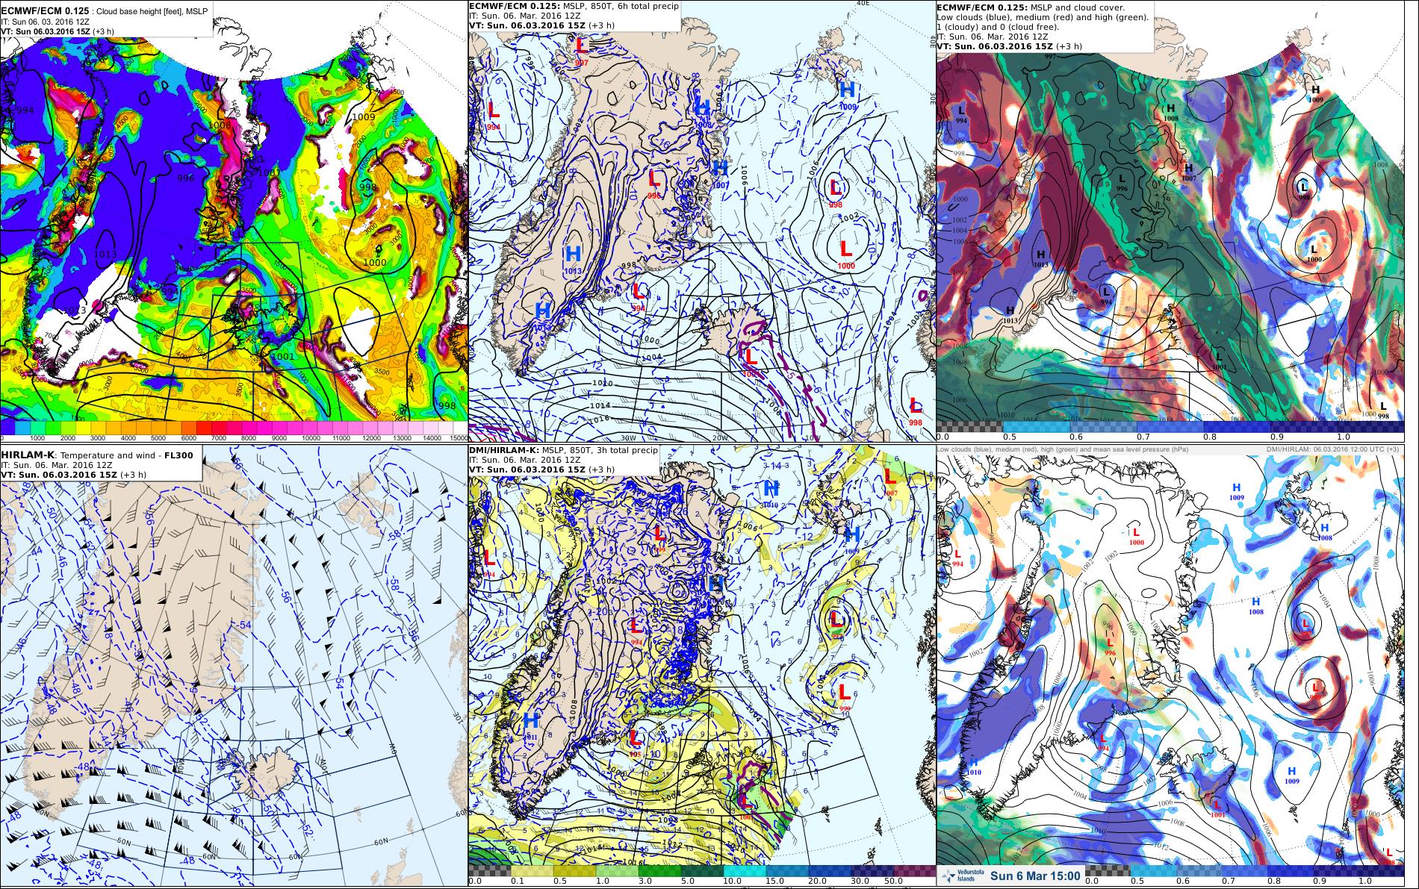Viewport: 1419px width, 889px height.
Task: Click the Veðurstofa Íslands logo
Action: pyautogui.click(x=963, y=876)
